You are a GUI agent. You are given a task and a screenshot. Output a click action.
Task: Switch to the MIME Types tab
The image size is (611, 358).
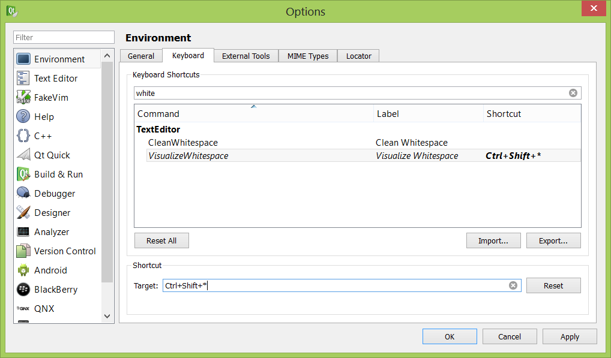tap(307, 56)
